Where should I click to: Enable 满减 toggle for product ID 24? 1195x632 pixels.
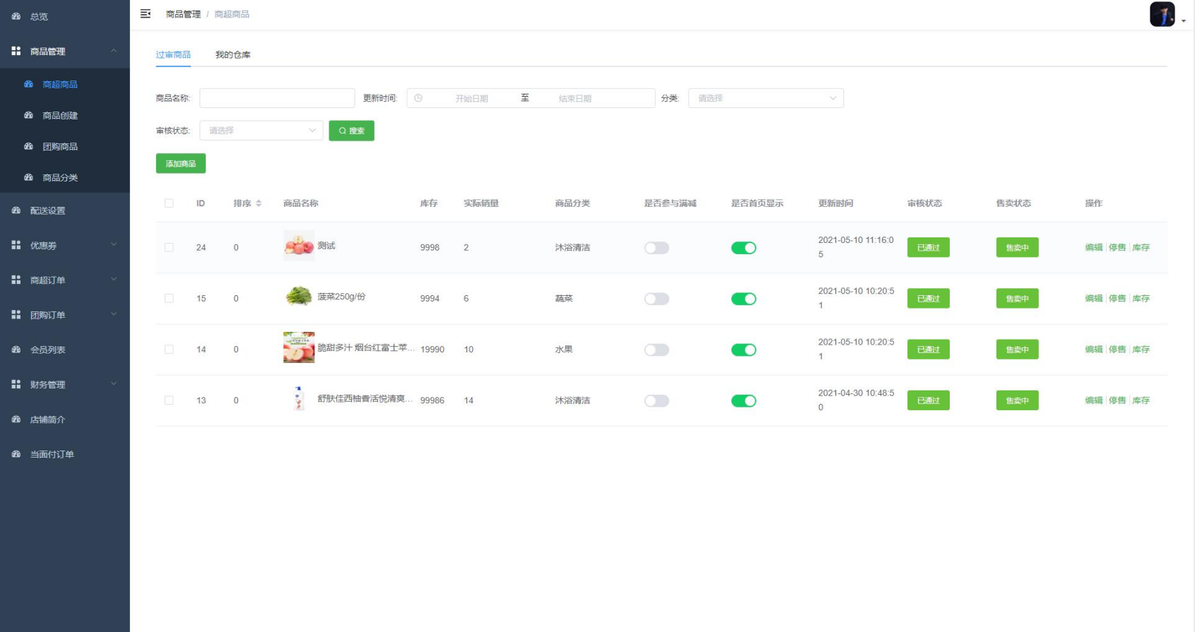[x=656, y=248]
